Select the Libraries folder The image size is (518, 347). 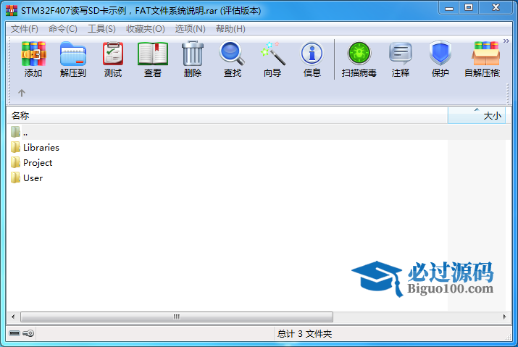point(41,147)
